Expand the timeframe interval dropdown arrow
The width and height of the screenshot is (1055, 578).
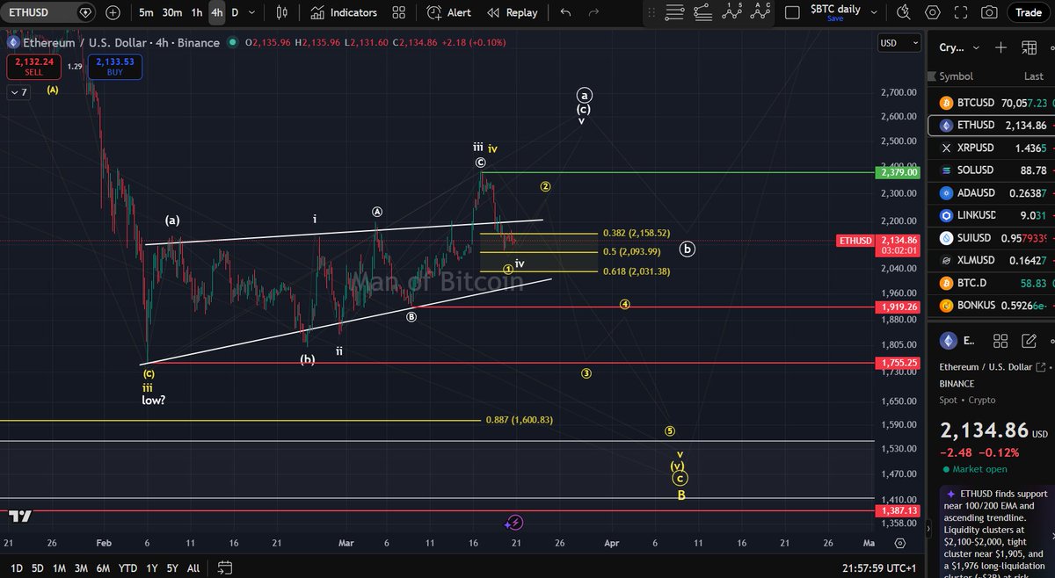pos(253,13)
